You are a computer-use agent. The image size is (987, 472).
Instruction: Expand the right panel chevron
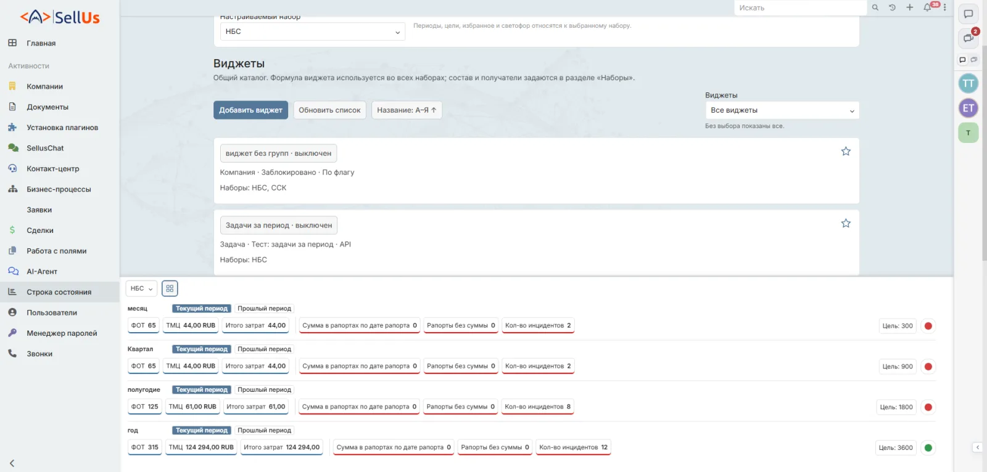[x=977, y=447]
